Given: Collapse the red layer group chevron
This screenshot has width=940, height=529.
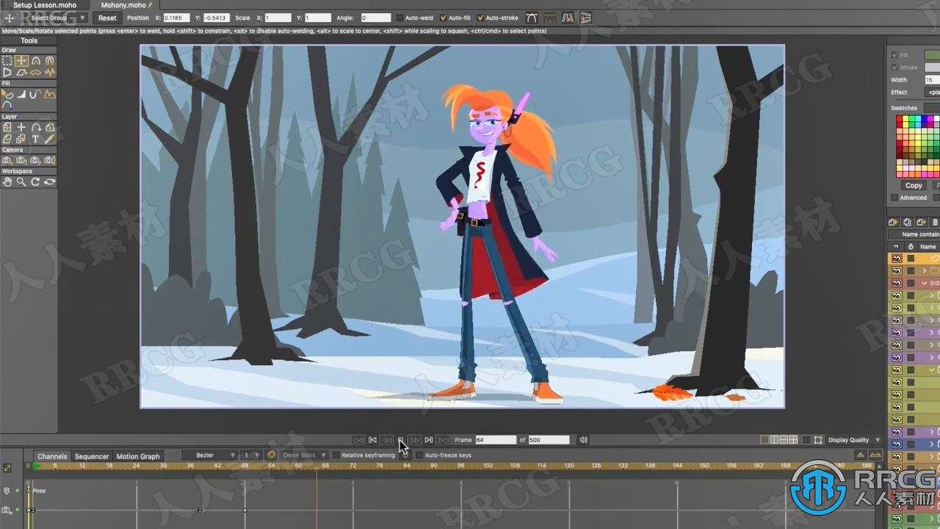Looking at the screenshot, I should click(x=924, y=284).
